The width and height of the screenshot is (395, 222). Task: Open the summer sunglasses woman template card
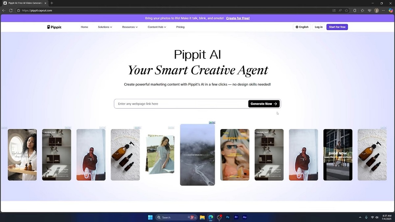(235, 155)
